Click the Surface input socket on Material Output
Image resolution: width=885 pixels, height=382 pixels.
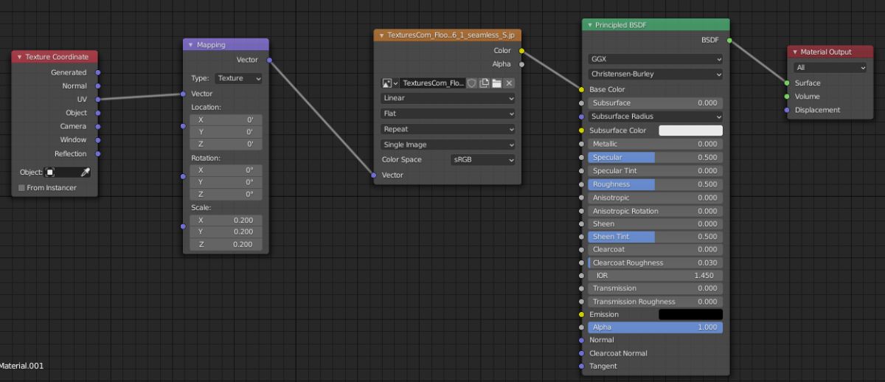pyautogui.click(x=787, y=83)
